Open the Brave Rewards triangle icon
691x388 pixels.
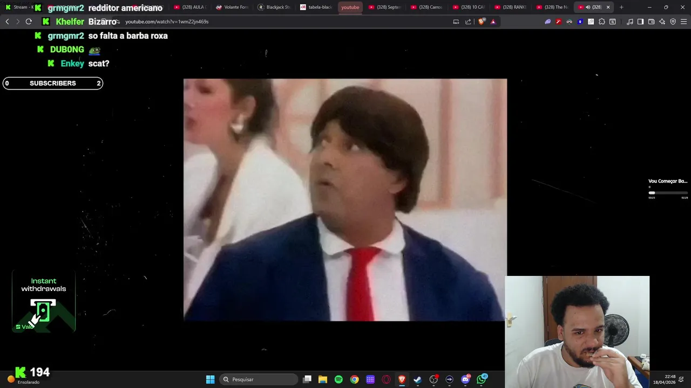coord(493,22)
